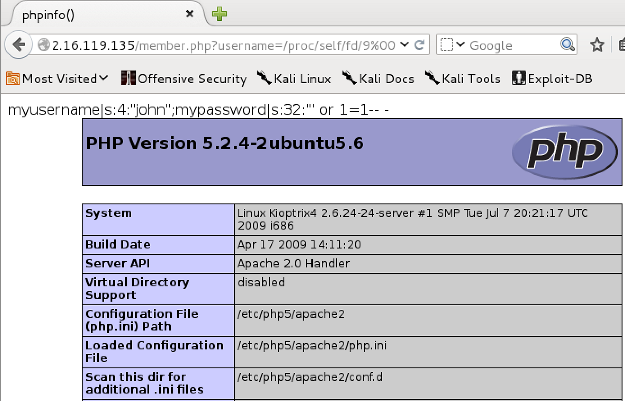
Task: Select the phpinfo() browser tab
Action: 104,14
